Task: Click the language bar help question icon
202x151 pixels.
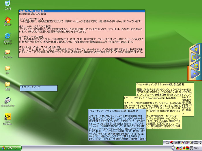Action: tap(191, 143)
